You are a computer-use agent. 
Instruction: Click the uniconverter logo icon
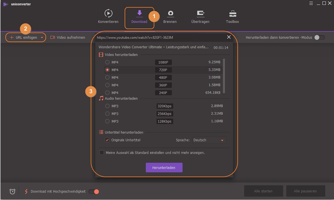[6, 4]
